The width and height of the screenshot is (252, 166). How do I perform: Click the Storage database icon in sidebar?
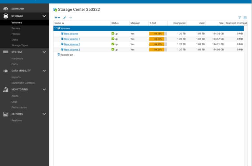coord(5,16)
